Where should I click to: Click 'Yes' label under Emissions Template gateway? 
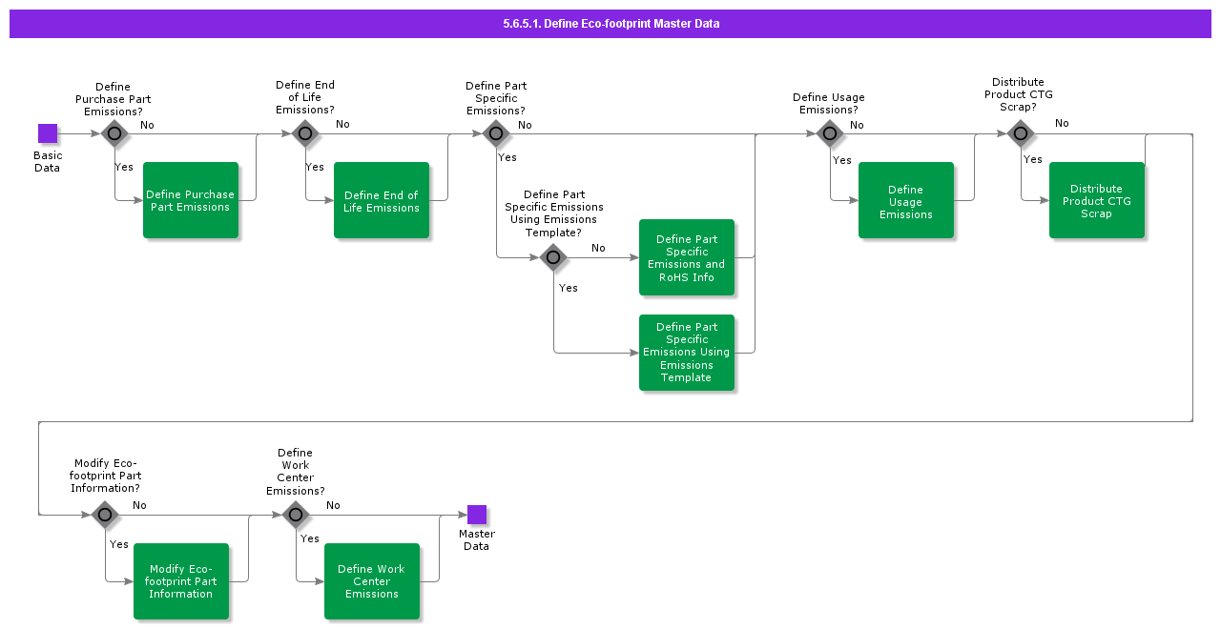pyautogui.click(x=569, y=288)
